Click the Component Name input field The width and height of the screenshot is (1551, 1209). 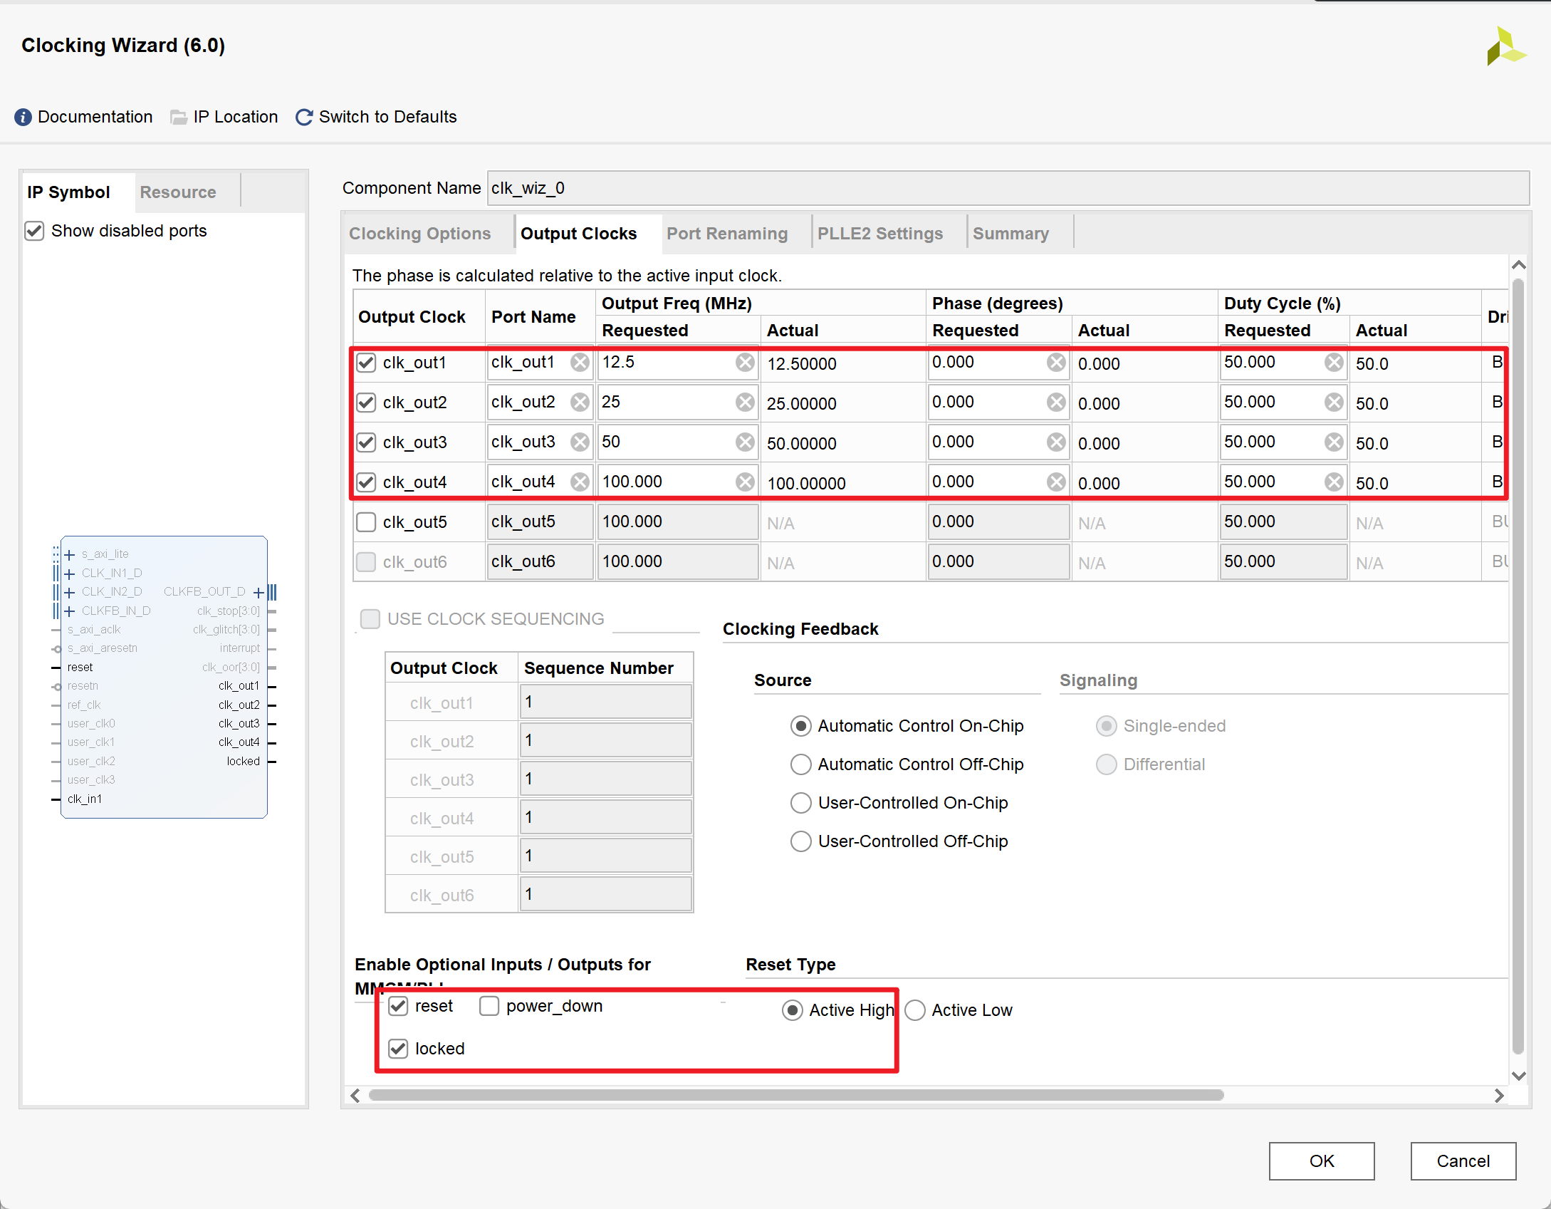coord(1008,188)
